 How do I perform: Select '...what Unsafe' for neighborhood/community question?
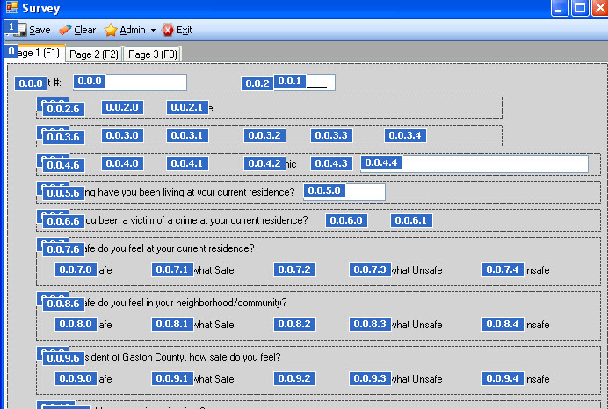tap(396, 324)
